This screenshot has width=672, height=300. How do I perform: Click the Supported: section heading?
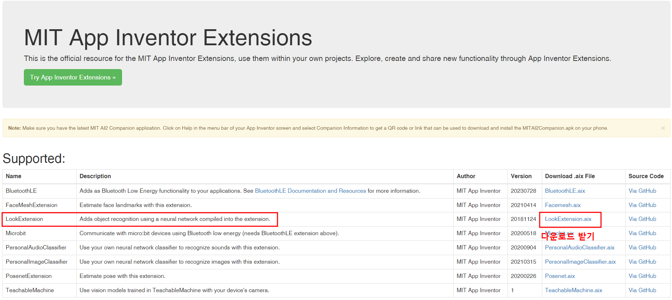point(34,159)
